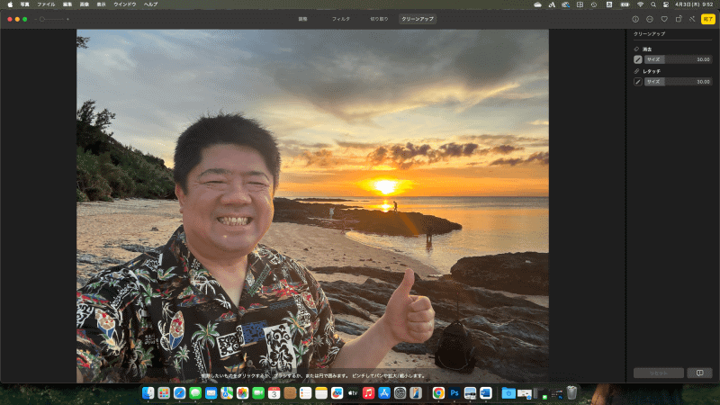Screen dimensions: 720x405
Task: Open Music in the Dock
Action: 368,393
